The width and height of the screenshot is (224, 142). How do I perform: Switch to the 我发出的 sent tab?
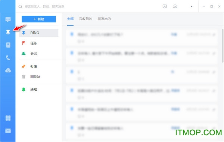[x=104, y=19]
